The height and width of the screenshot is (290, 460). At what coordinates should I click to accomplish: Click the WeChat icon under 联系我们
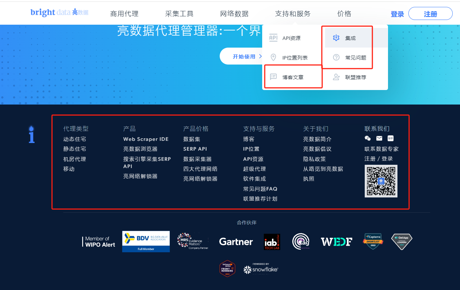(x=368, y=138)
